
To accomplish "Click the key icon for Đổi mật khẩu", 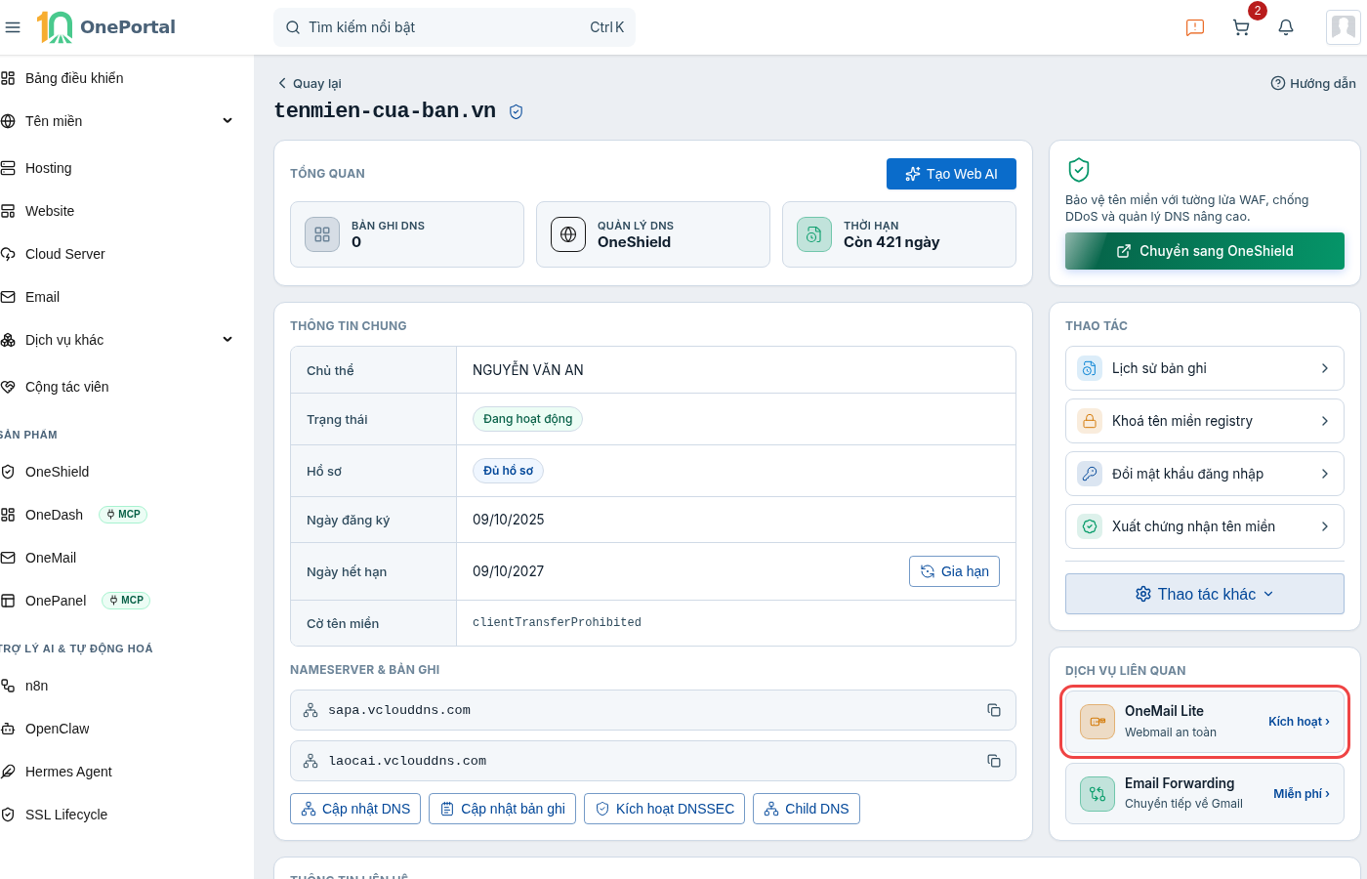I will [1089, 474].
